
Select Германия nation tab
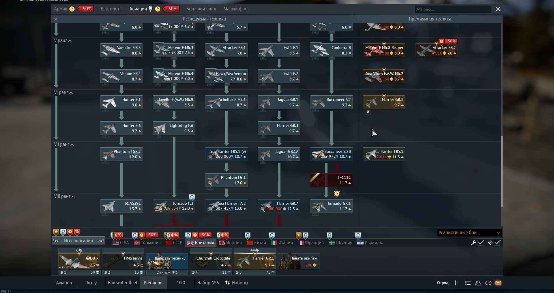tap(147, 243)
